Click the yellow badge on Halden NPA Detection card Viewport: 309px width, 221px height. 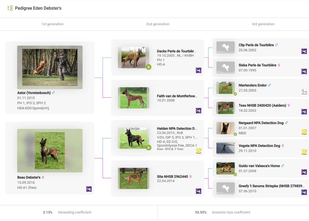point(198,151)
